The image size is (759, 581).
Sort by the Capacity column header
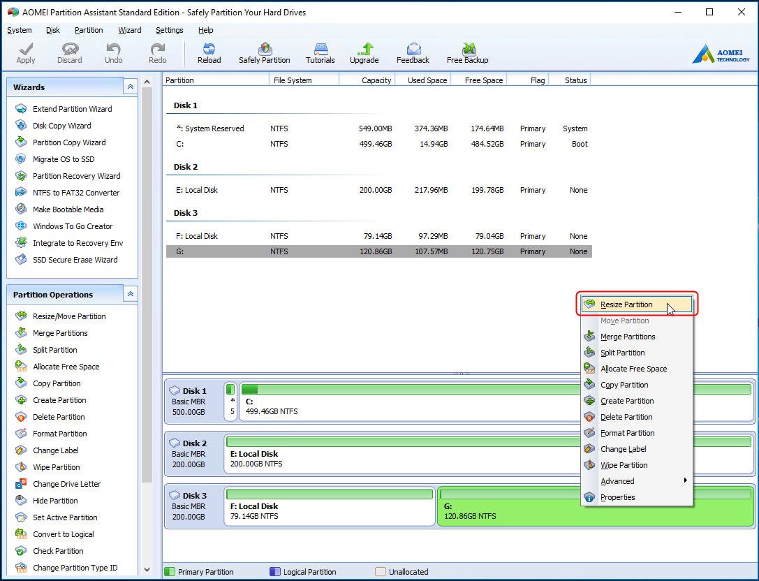367,80
